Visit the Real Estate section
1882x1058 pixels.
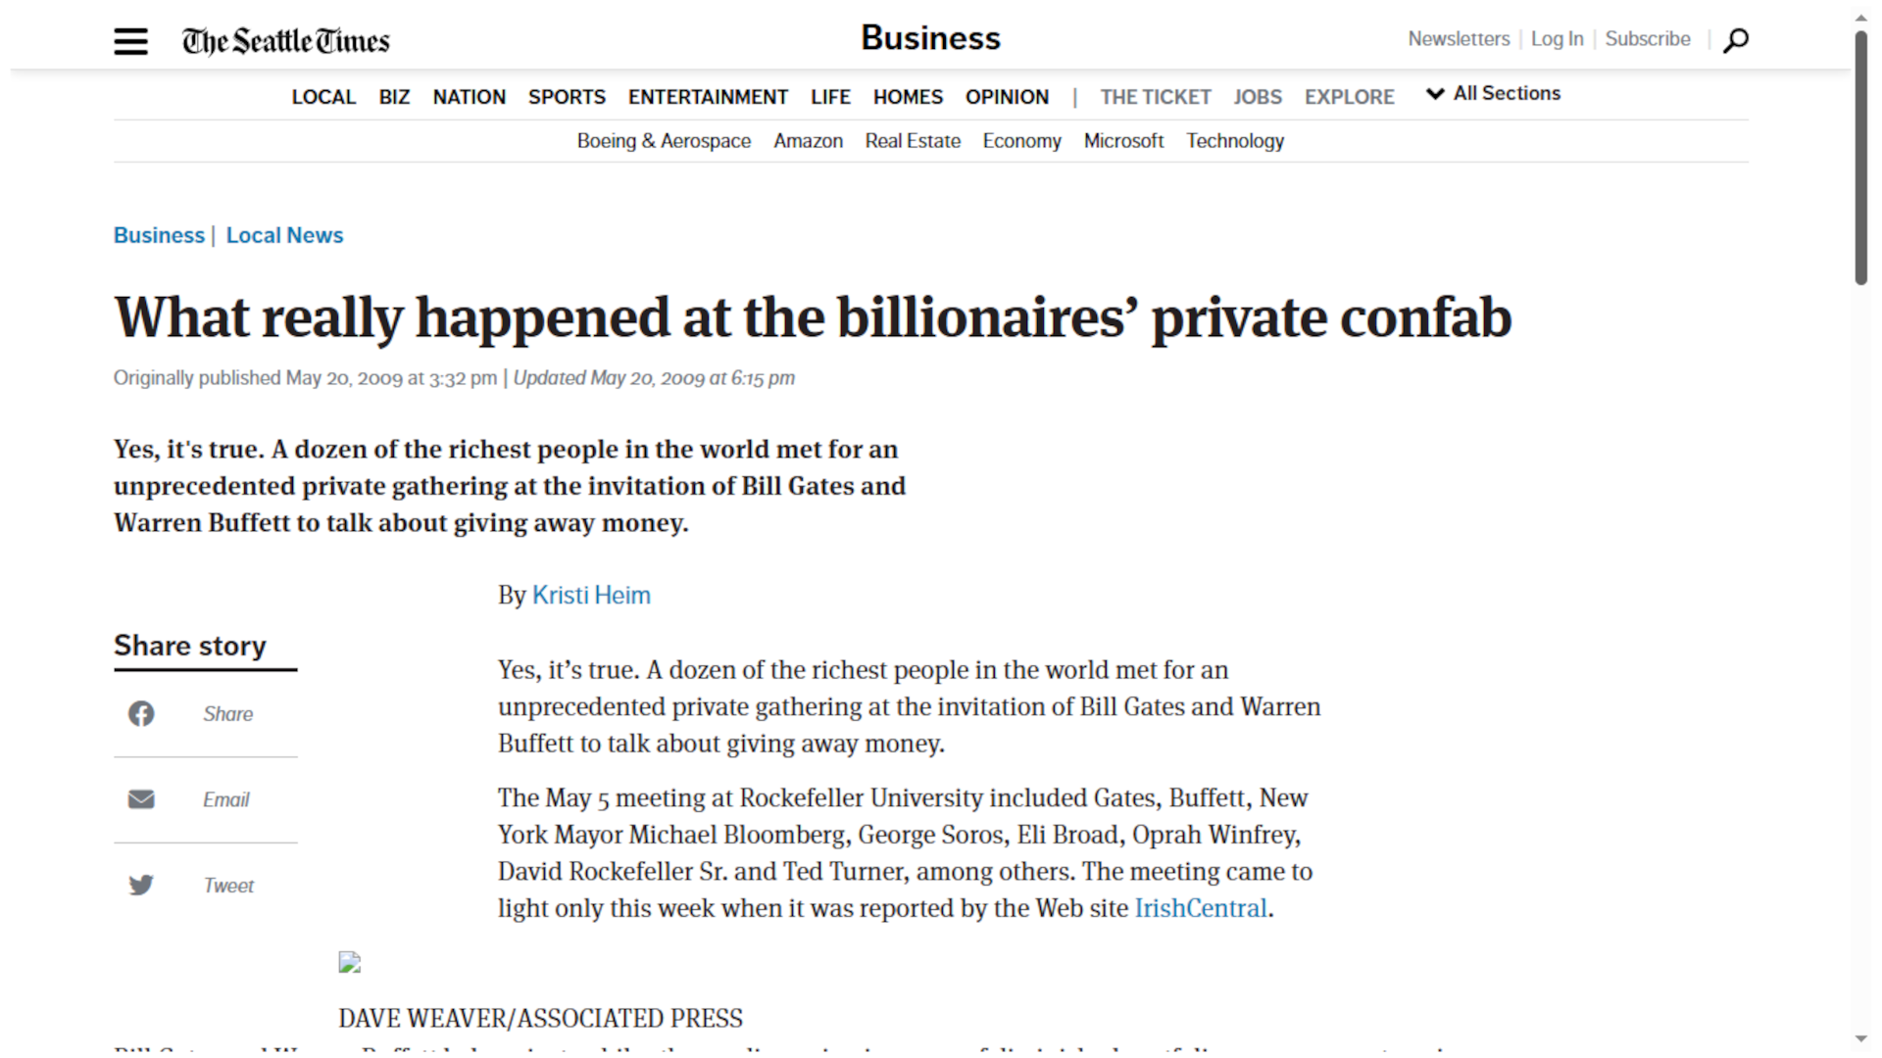point(912,140)
